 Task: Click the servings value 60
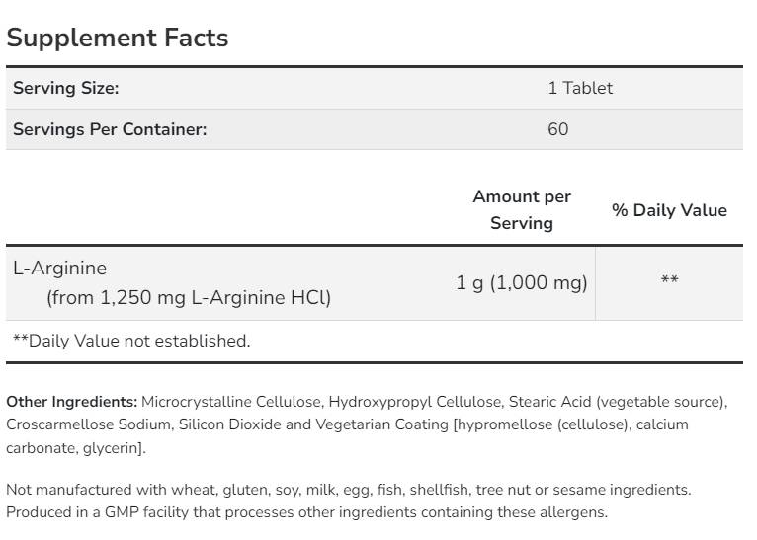pyautogui.click(x=557, y=129)
